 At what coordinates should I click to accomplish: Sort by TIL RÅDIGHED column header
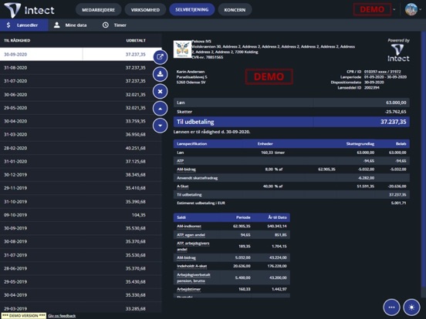coord(17,40)
